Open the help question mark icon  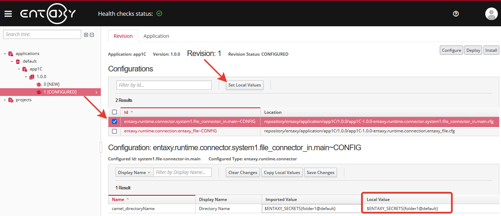coord(456,14)
